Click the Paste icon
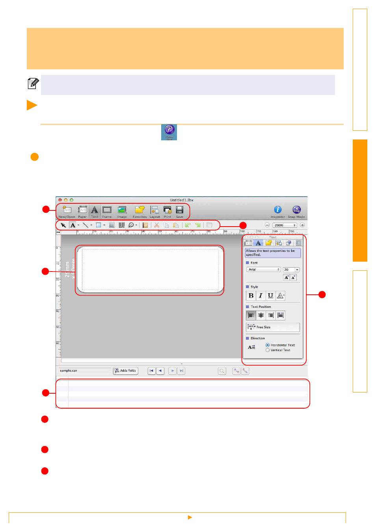The height and width of the screenshot is (532, 376). click(176, 225)
